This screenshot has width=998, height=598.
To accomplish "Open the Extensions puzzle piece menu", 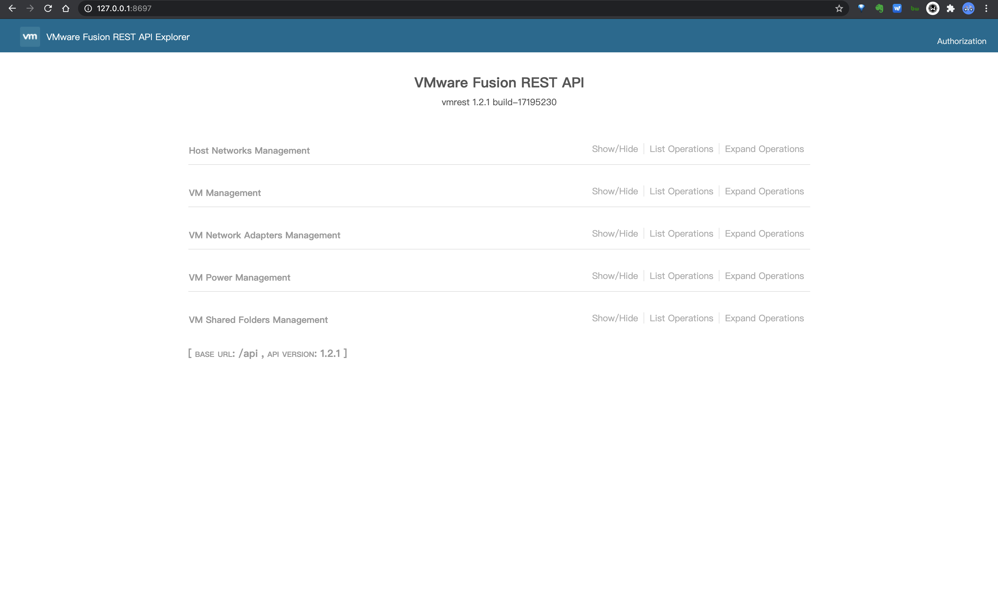I will [950, 8].
